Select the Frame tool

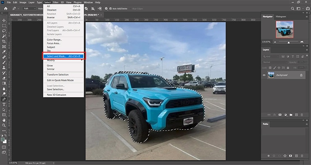click(4, 46)
